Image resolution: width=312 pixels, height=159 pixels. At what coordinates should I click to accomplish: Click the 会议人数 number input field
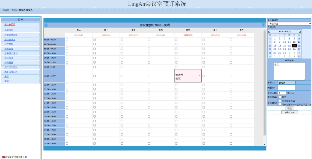(282, 93)
